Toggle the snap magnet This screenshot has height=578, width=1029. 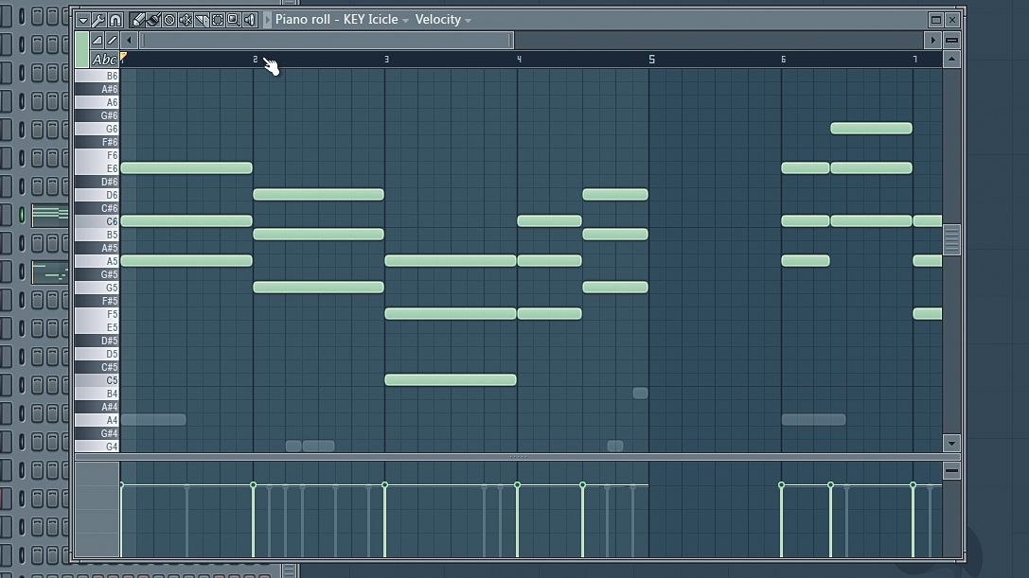click(115, 19)
